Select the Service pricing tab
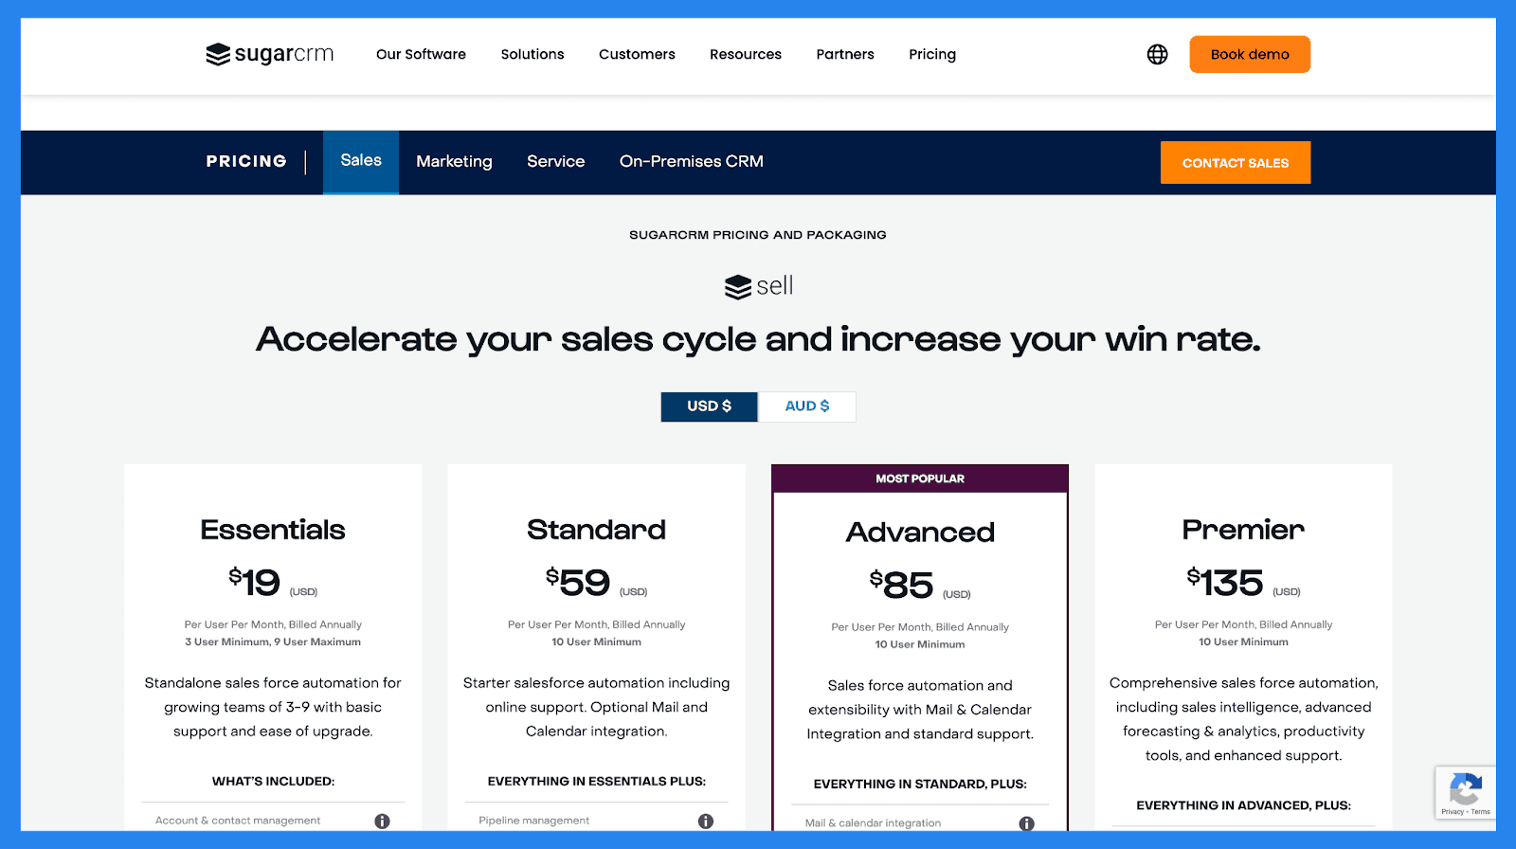The width and height of the screenshot is (1516, 849). (556, 162)
